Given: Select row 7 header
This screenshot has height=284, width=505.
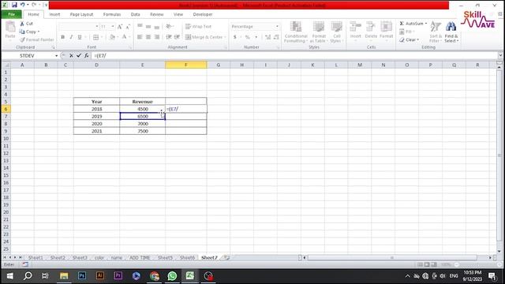Looking at the screenshot, I should pyautogui.click(x=6, y=116).
